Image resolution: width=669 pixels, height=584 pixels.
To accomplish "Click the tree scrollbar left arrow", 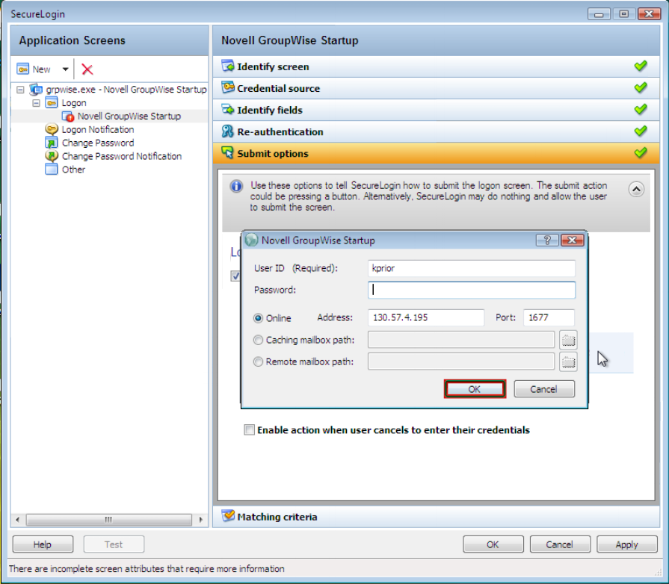I will (17, 520).
